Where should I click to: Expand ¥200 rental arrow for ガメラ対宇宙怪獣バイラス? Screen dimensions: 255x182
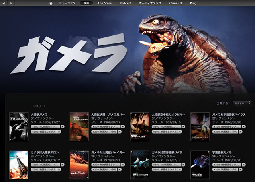241,132
